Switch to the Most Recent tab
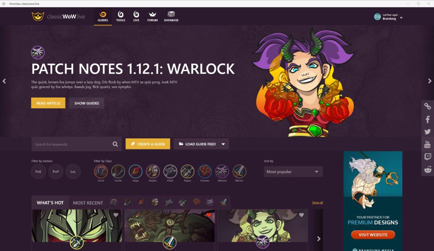The width and height of the screenshot is (434, 251). tap(88, 203)
